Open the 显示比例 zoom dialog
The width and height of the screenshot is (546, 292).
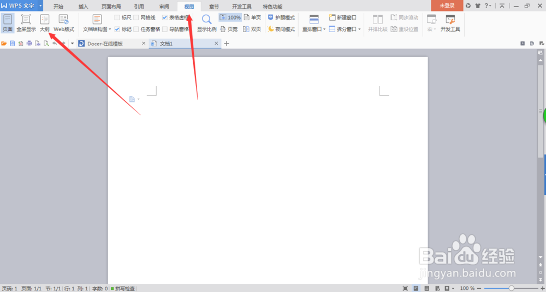[x=207, y=23]
